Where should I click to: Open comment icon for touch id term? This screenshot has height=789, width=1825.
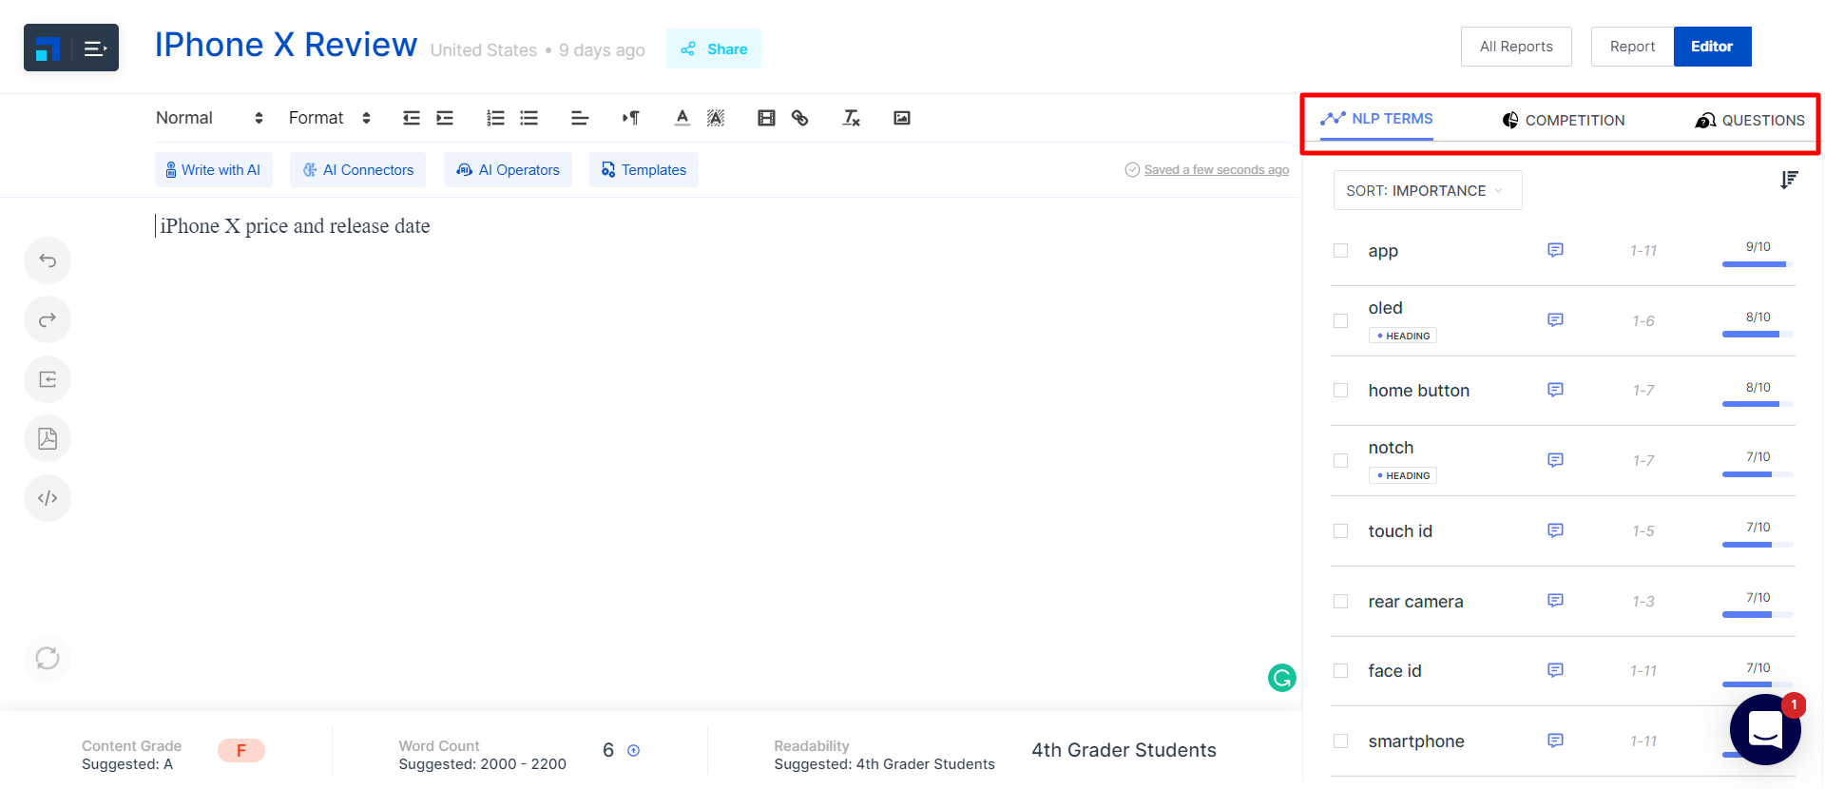pyautogui.click(x=1555, y=530)
